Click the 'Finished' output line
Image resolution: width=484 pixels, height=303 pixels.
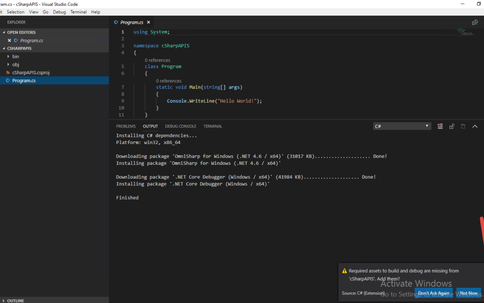pyautogui.click(x=127, y=198)
